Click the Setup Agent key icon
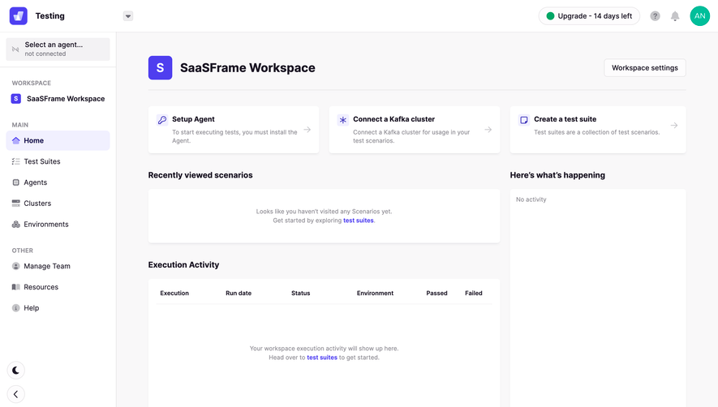 click(162, 120)
